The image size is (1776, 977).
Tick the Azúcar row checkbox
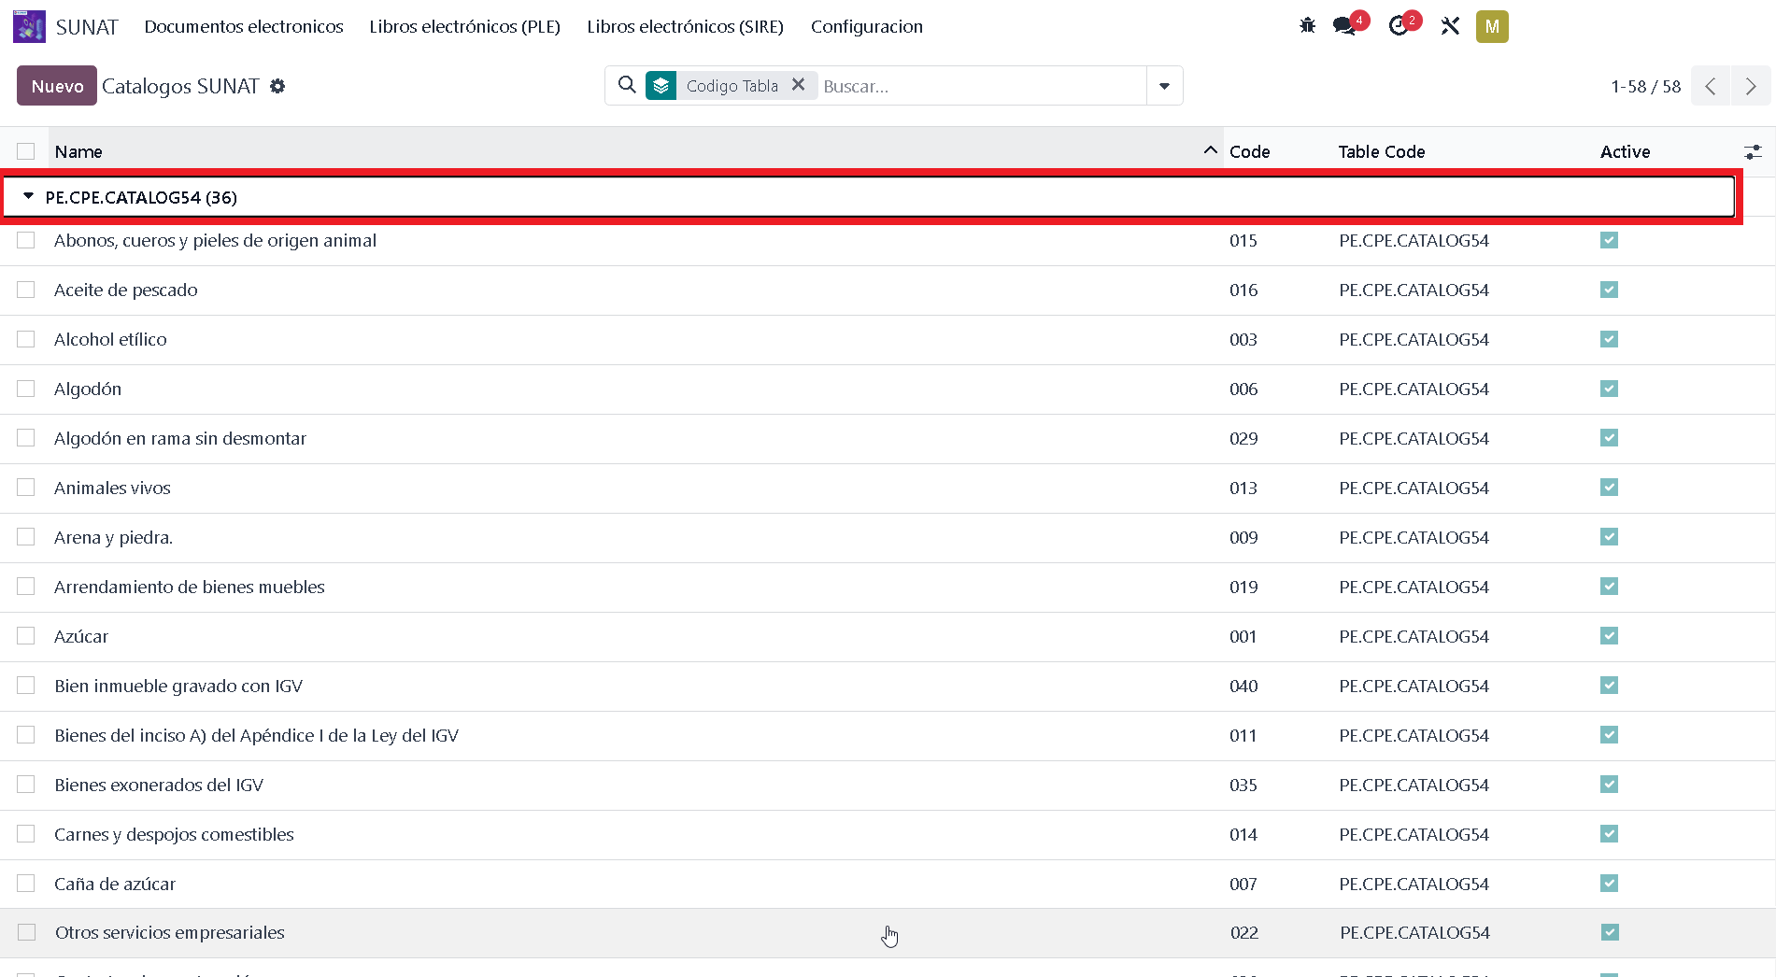click(26, 636)
